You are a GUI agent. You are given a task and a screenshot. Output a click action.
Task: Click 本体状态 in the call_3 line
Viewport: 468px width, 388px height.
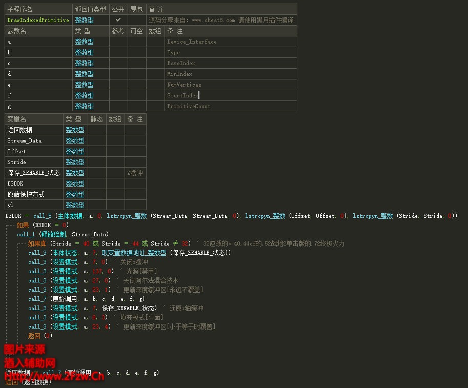click(66, 253)
